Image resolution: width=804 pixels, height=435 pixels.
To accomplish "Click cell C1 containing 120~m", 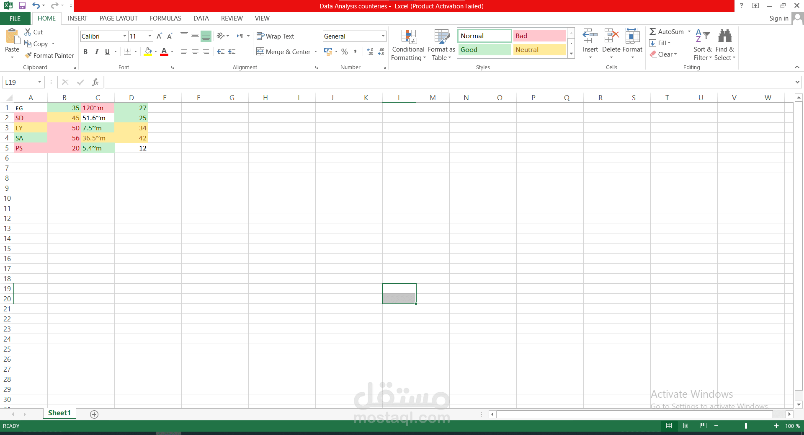I will tap(98, 108).
